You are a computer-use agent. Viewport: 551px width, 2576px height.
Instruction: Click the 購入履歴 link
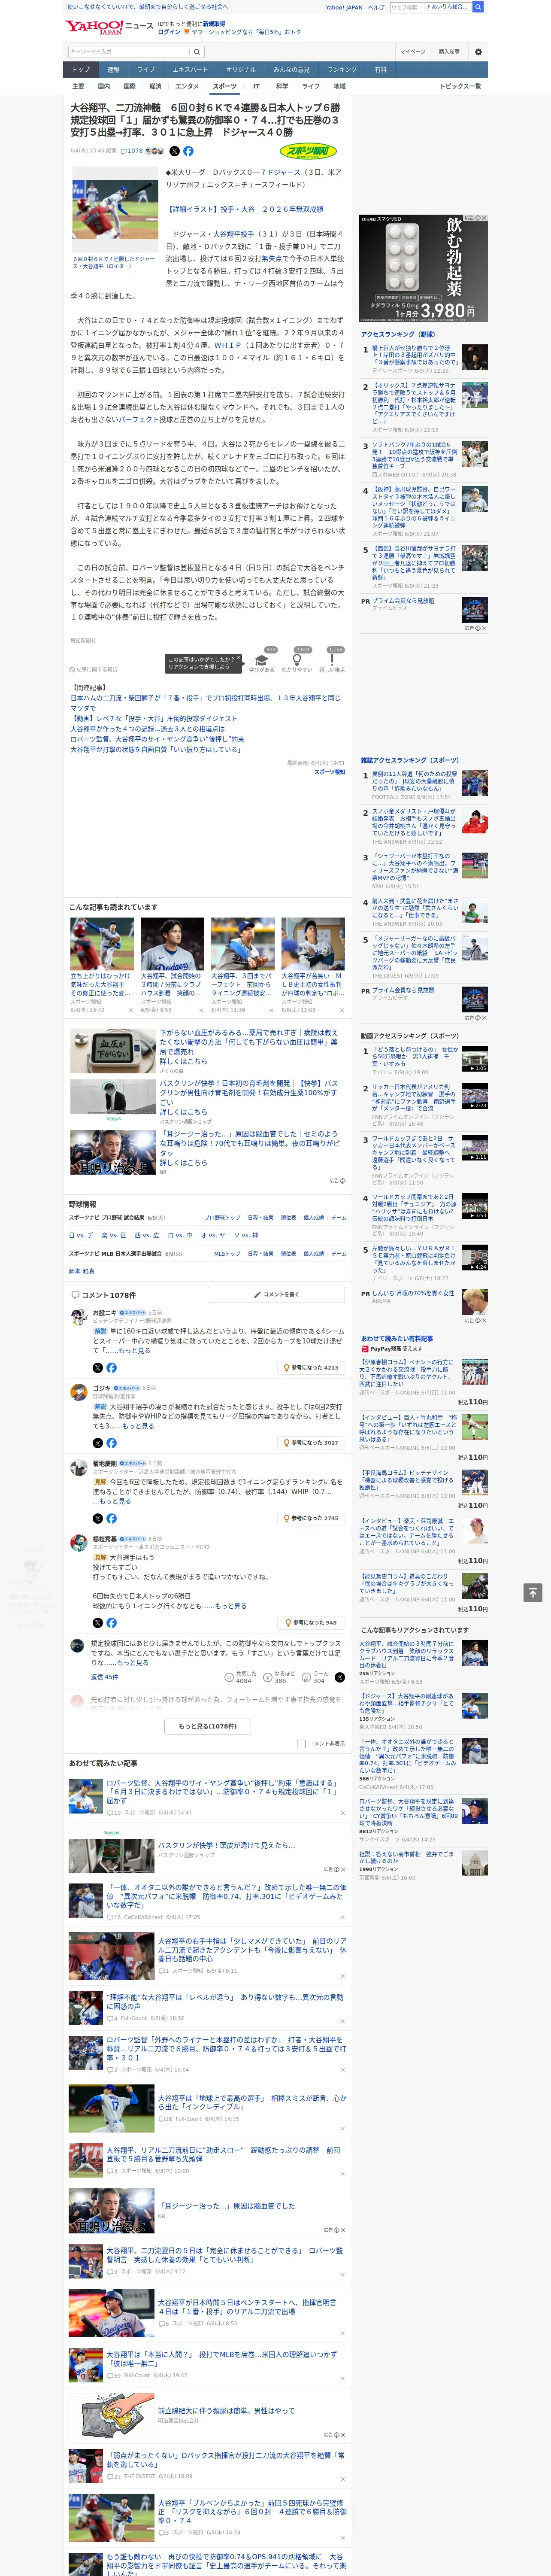click(449, 52)
